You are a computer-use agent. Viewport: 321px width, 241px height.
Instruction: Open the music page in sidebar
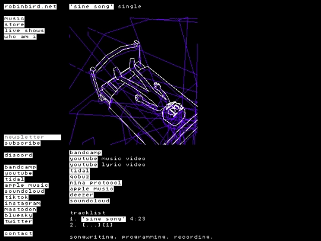point(14,18)
